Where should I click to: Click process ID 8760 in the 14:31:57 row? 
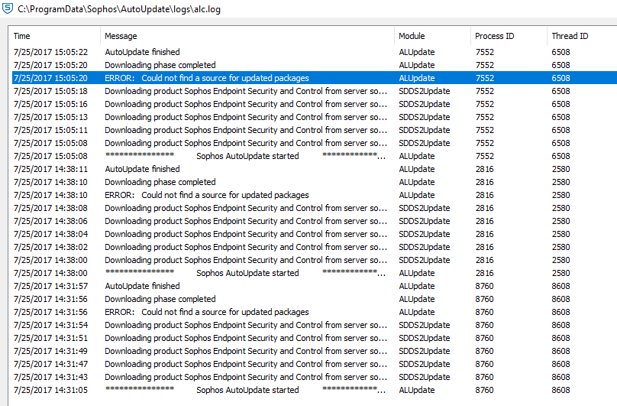pyautogui.click(x=484, y=286)
